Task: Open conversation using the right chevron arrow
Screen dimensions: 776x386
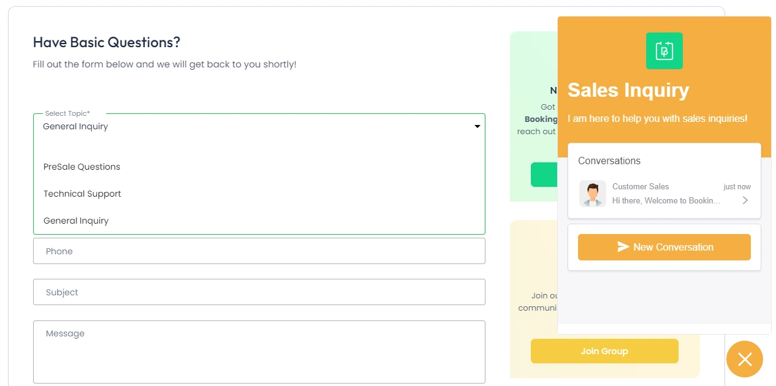Action: 745,200
